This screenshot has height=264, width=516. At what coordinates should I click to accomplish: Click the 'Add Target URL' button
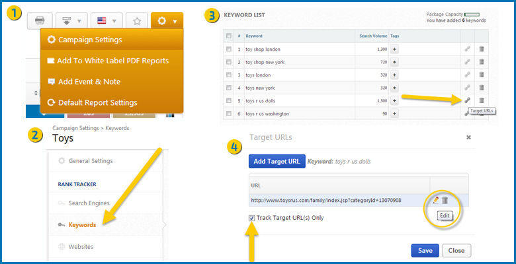click(x=277, y=161)
